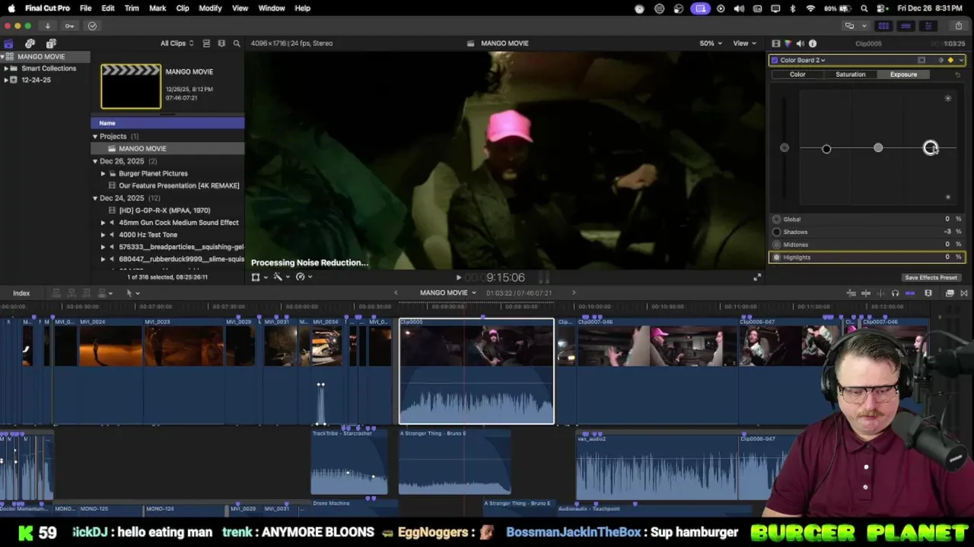Toggle the Browser panel visibility button
Image resolution: width=974 pixels, height=547 pixels.
click(x=883, y=26)
